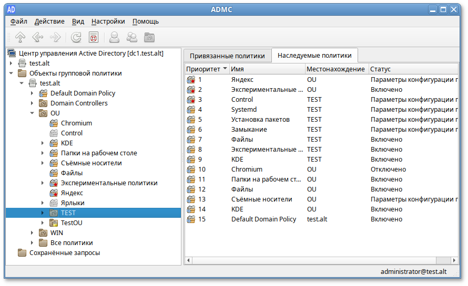Expand the Domain Controllers tree node

click(32, 103)
